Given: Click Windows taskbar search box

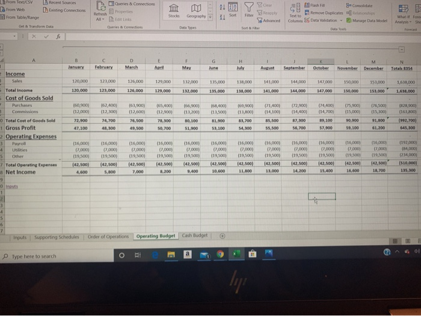Looking at the screenshot, I should tap(57, 256).
